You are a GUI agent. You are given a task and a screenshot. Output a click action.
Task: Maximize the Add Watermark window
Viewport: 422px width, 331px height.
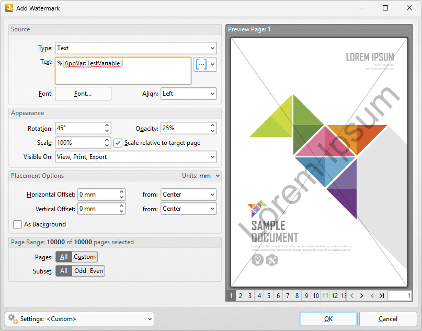coord(385,8)
